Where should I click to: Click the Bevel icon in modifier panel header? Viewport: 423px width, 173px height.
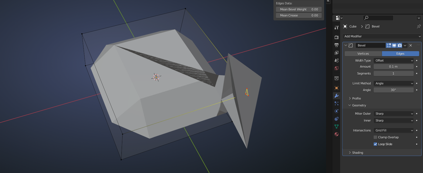(x=351, y=45)
